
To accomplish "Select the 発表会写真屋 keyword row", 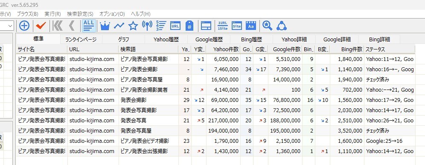I will (215, 131).
